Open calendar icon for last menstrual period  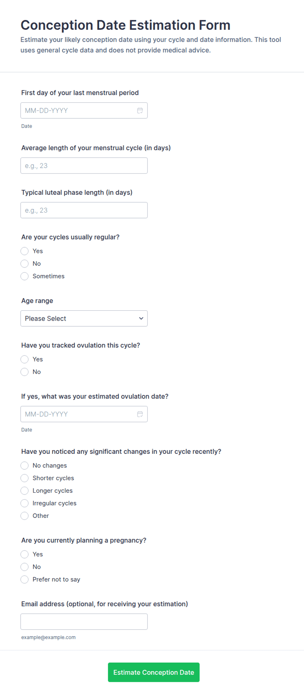pyautogui.click(x=140, y=111)
